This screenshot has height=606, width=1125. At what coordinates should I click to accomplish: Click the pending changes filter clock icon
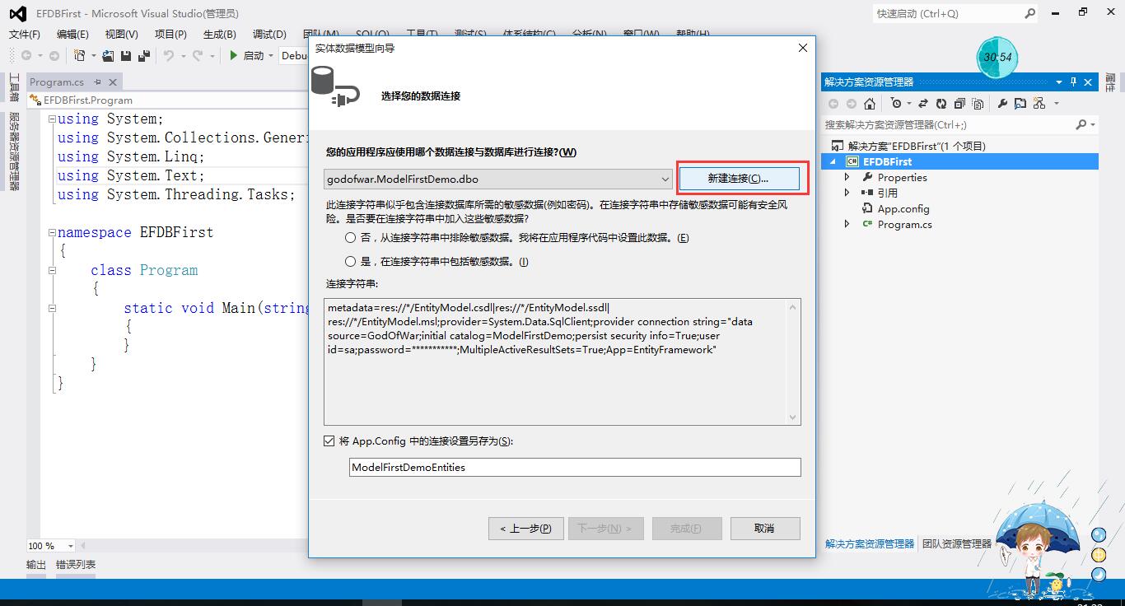pyautogui.click(x=896, y=104)
